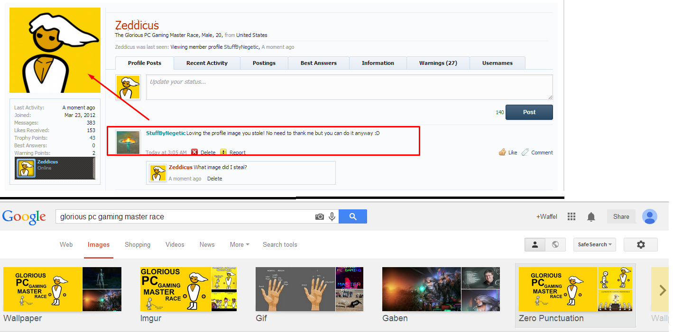Screen dimensions: 673x332
Task: Open the Google apps grid icon
Action: click(572, 216)
